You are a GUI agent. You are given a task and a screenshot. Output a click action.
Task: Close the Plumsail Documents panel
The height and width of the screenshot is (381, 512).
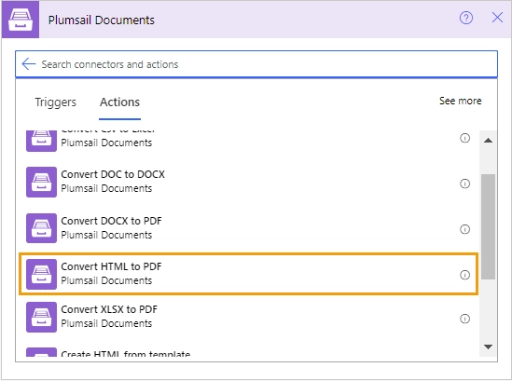[x=497, y=18]
